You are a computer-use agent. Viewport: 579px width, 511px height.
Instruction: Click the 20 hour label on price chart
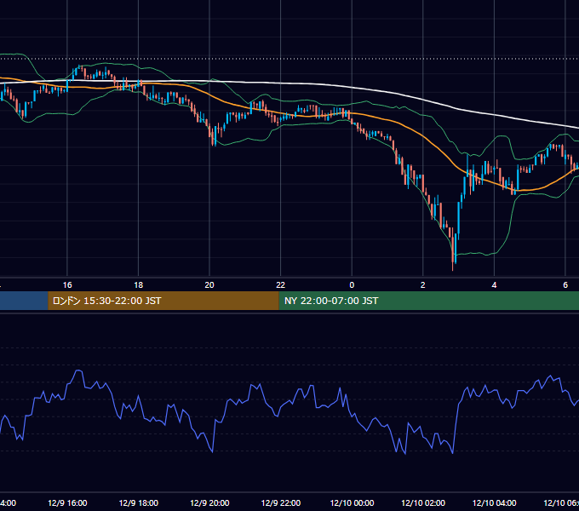(209, 285)
